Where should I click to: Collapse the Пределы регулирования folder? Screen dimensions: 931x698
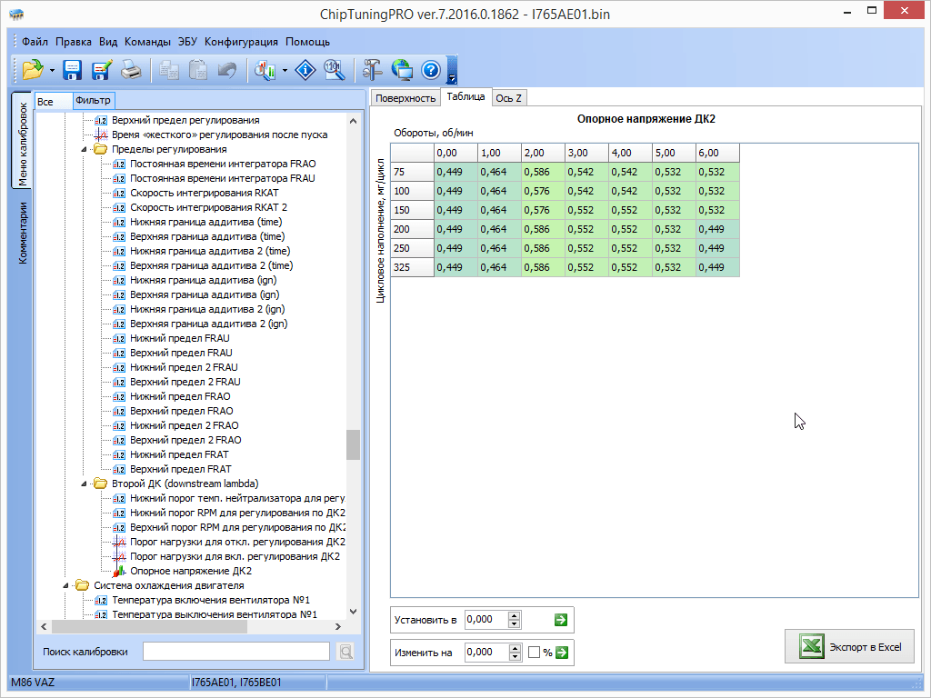point(85,149)
